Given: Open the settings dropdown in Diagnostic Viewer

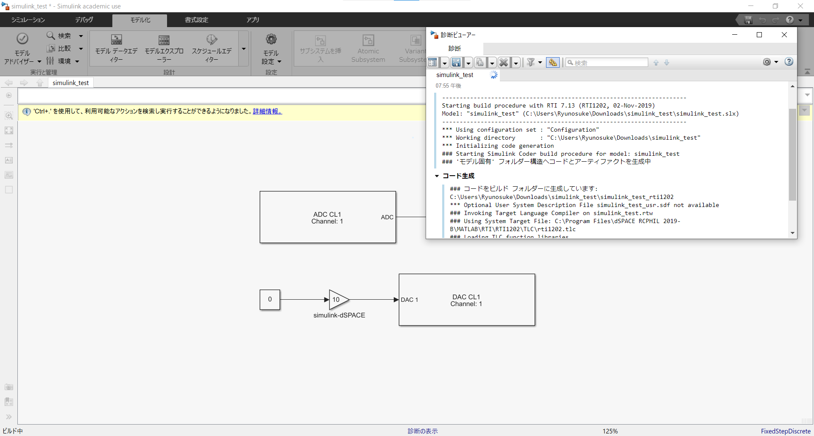Looking at the screenshot, I should click(x=770, y=62).
